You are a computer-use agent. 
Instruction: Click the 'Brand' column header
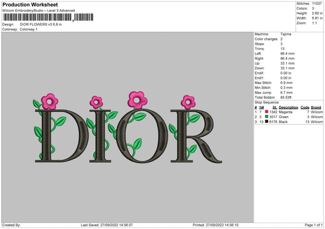pos(316,107)
